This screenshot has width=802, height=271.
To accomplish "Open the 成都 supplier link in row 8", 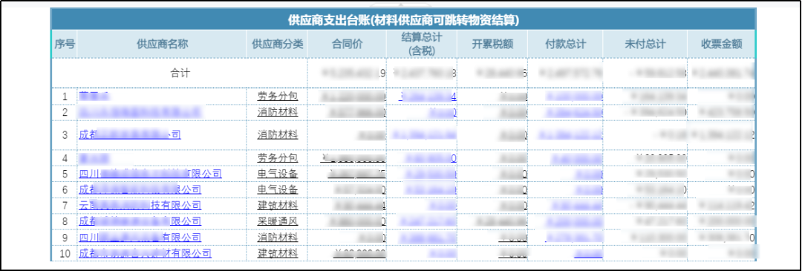I will pos(140,221).
